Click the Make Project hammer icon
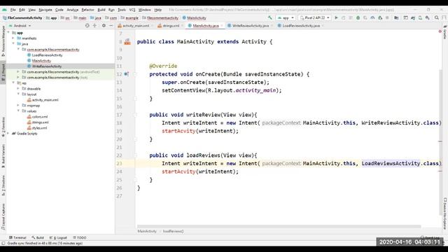The width and height of the screenshot is (448, 252). 269,17
